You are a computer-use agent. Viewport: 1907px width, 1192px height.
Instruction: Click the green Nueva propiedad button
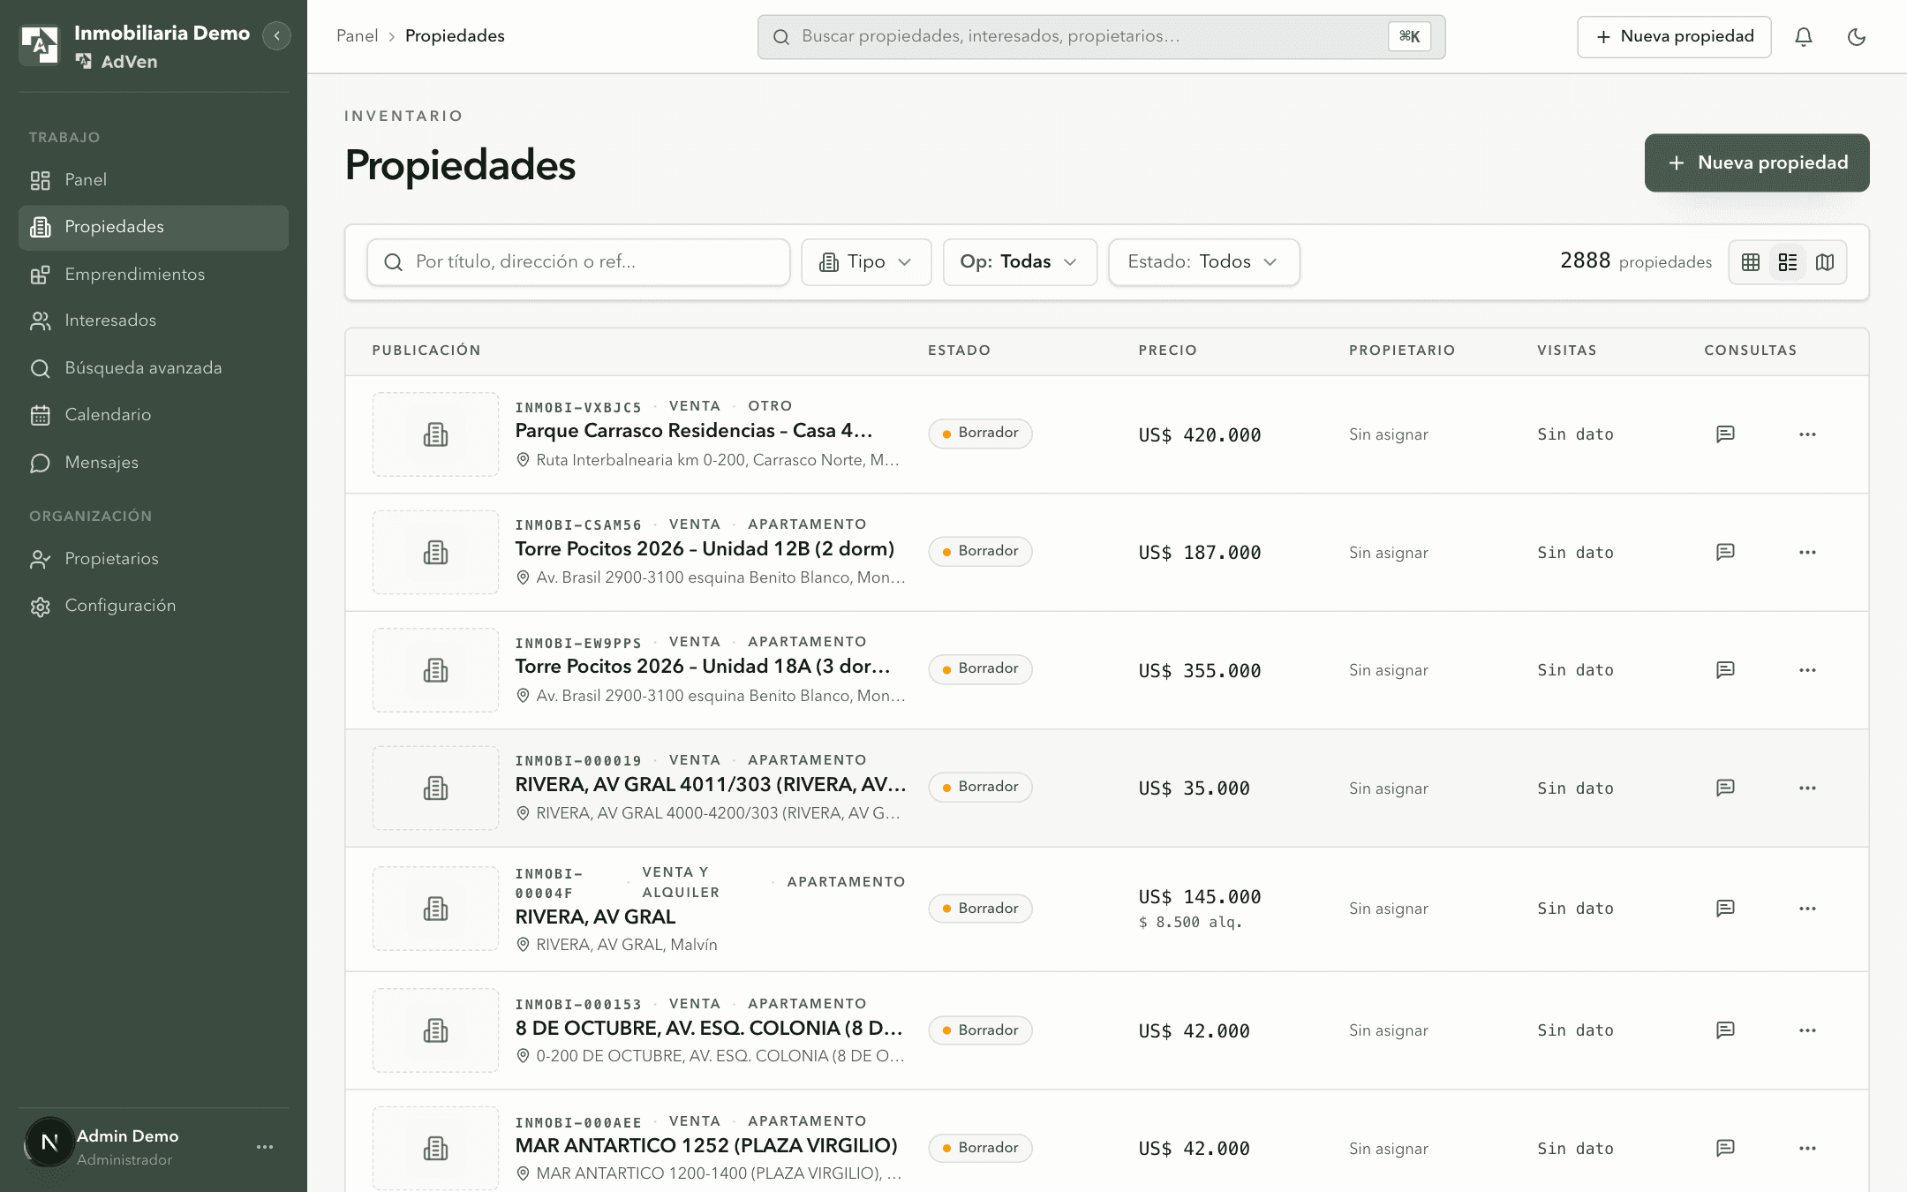click(x=1756, y=162)
